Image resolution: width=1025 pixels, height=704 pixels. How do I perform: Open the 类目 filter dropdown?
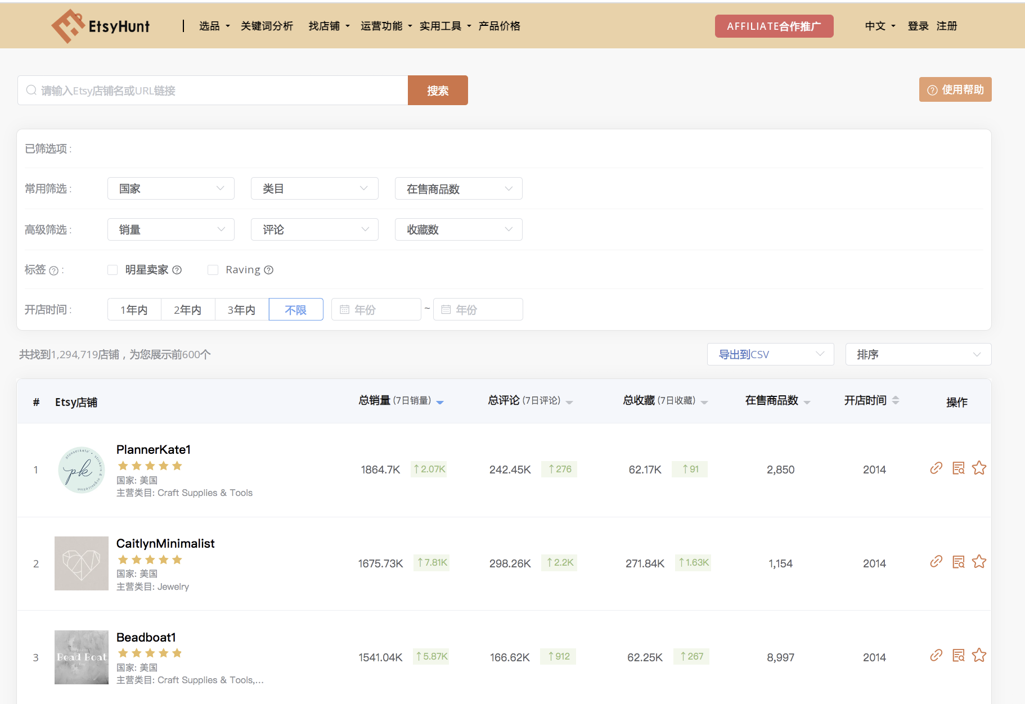pyautogui.click(x=314, y=188)
